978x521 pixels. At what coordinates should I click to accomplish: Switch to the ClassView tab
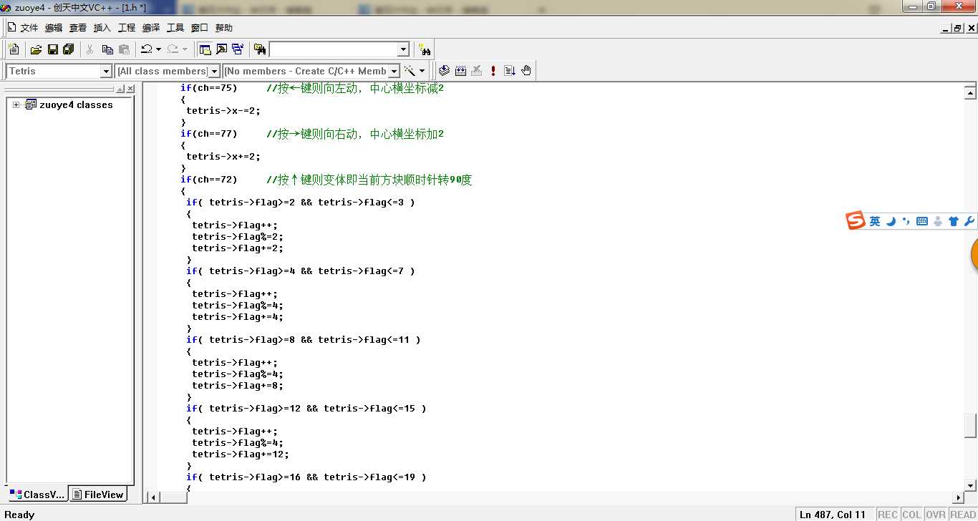pyautogui.click(x=37, y=495)
